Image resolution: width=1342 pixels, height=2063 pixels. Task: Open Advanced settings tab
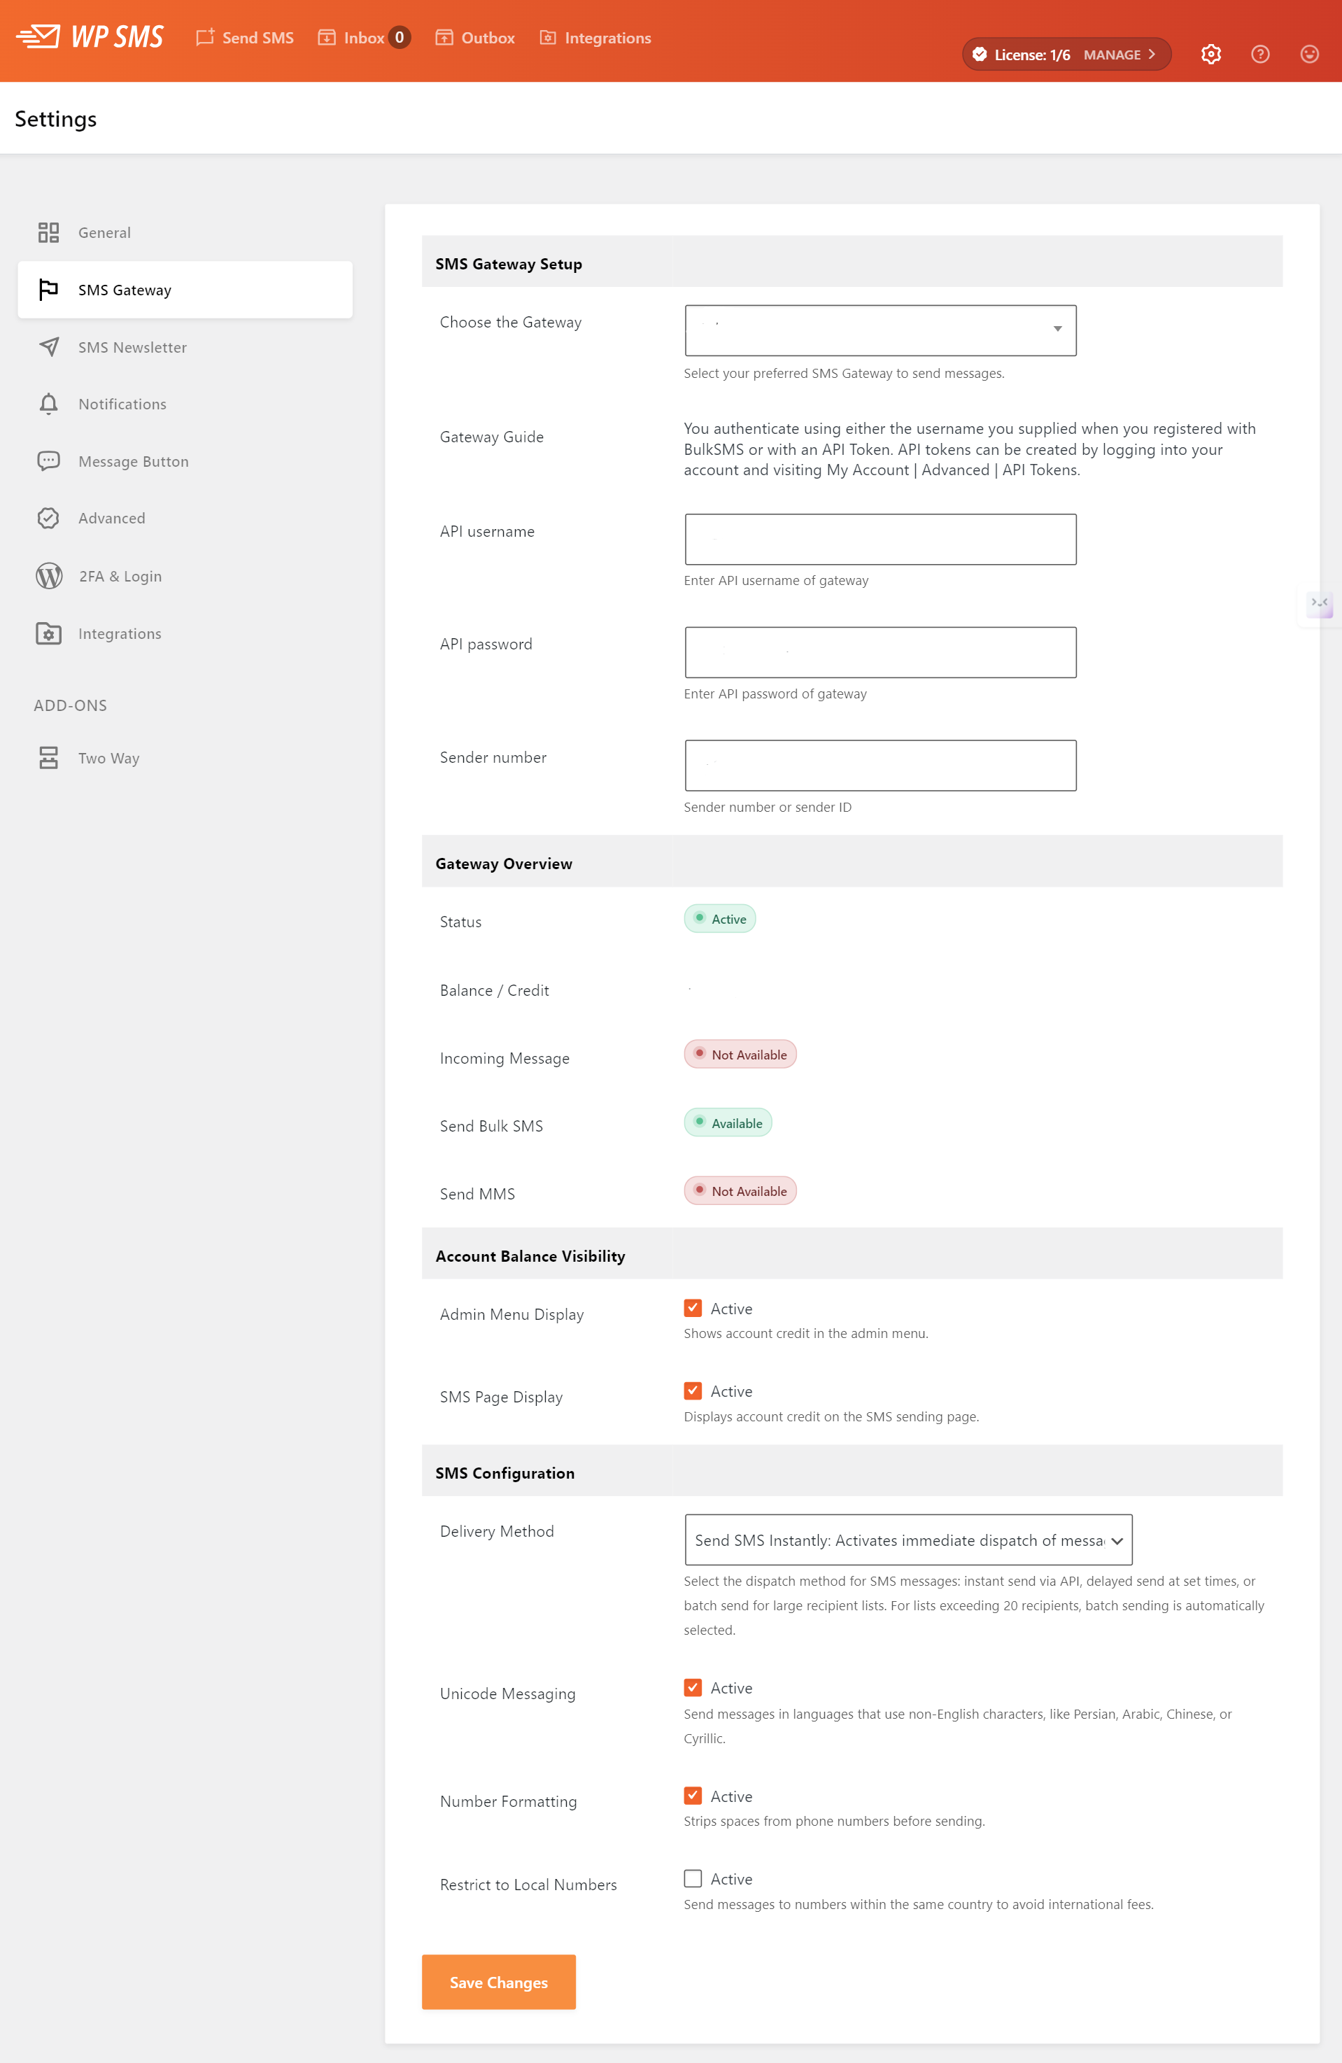tap(185, 519)
